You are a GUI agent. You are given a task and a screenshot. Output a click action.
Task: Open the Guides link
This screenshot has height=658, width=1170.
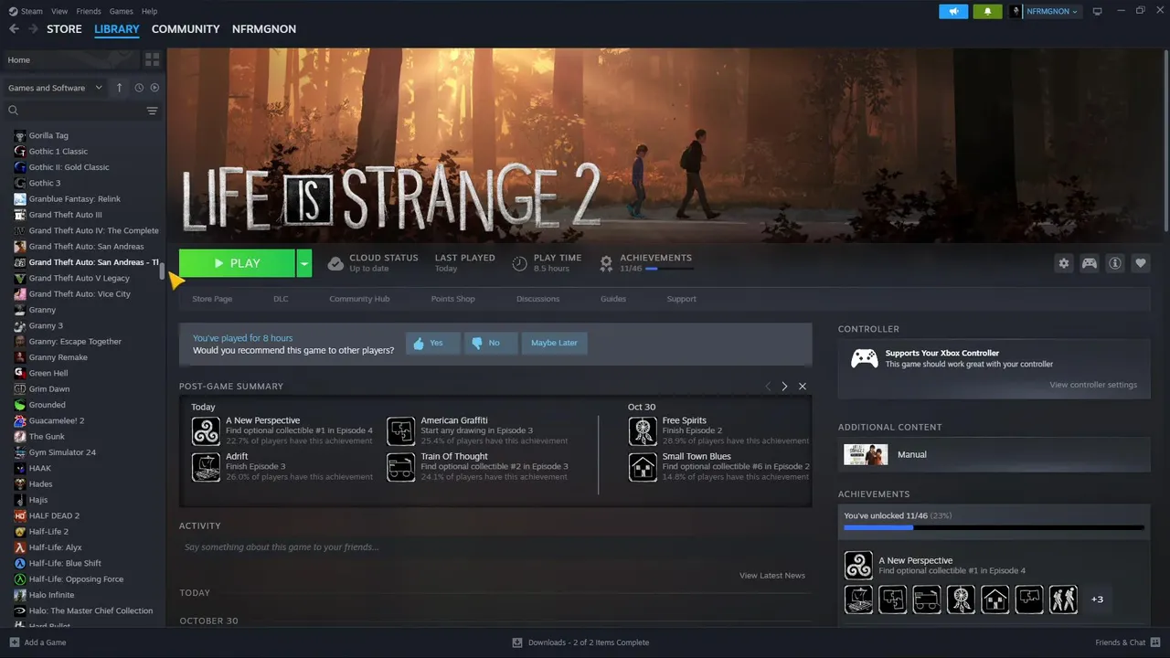[x=613, y=299]
